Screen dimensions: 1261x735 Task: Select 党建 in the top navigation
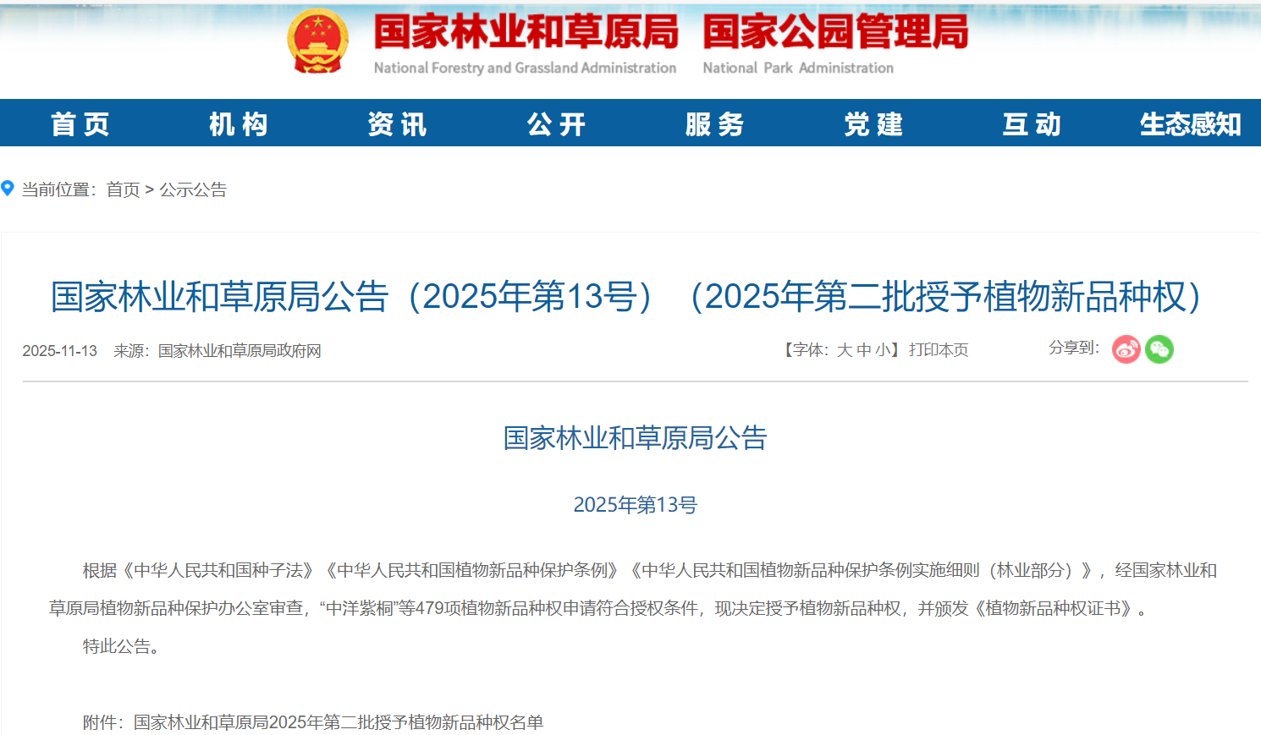[x=873, y=124]
